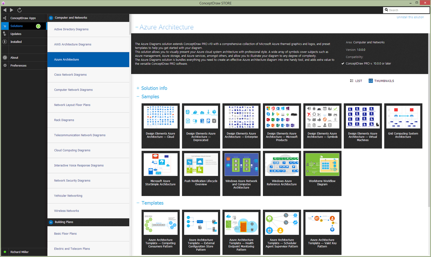Select Electric and Telecom Plans solution
The height and width of the screenshot is (257, 431).
[x=88, y=249]
